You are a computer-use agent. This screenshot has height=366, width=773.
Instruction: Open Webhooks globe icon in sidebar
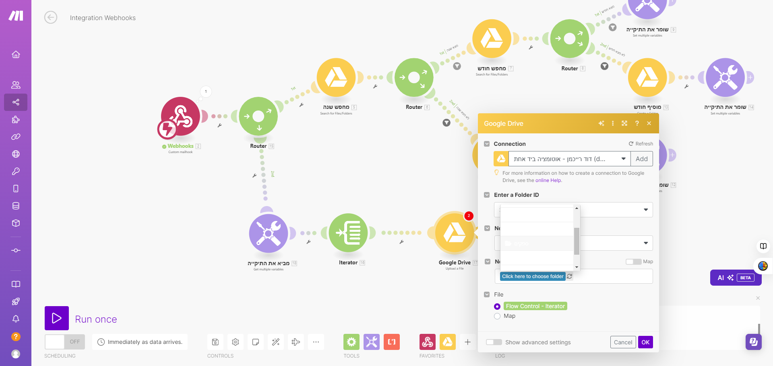tap(16, 154)
